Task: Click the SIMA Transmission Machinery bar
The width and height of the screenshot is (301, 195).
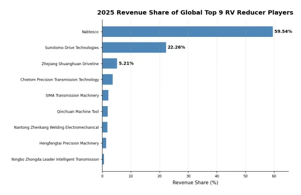Action: pyautogui.click(x=106, y=95)
